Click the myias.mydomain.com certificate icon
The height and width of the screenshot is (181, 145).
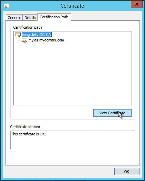24,40
